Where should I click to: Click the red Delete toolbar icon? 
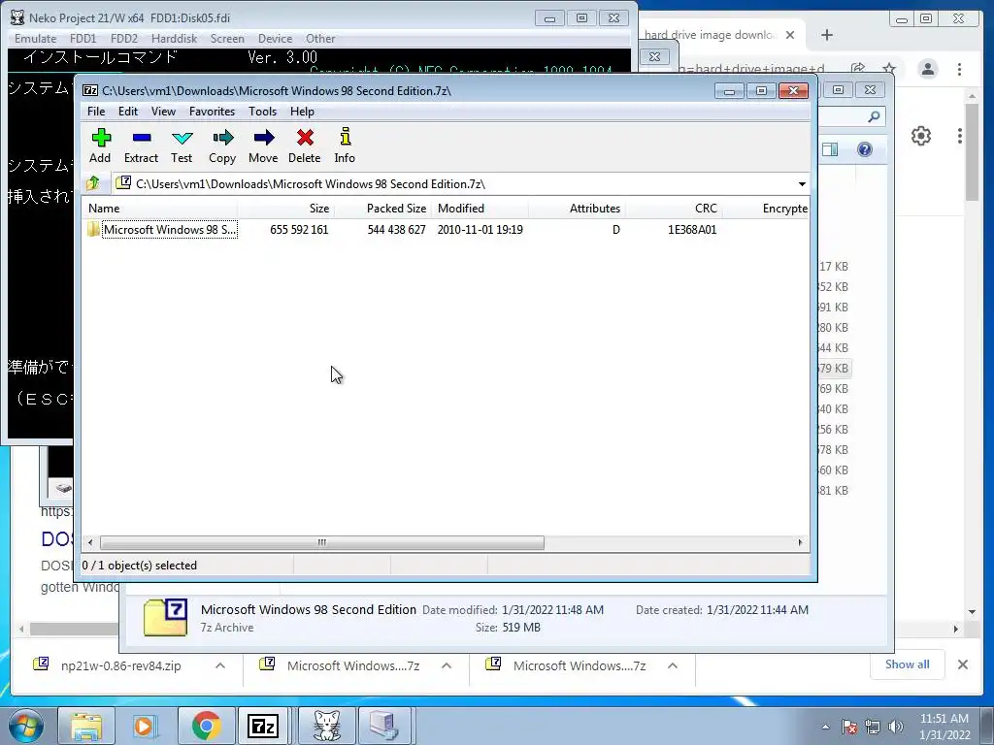[x=304, y=146]
